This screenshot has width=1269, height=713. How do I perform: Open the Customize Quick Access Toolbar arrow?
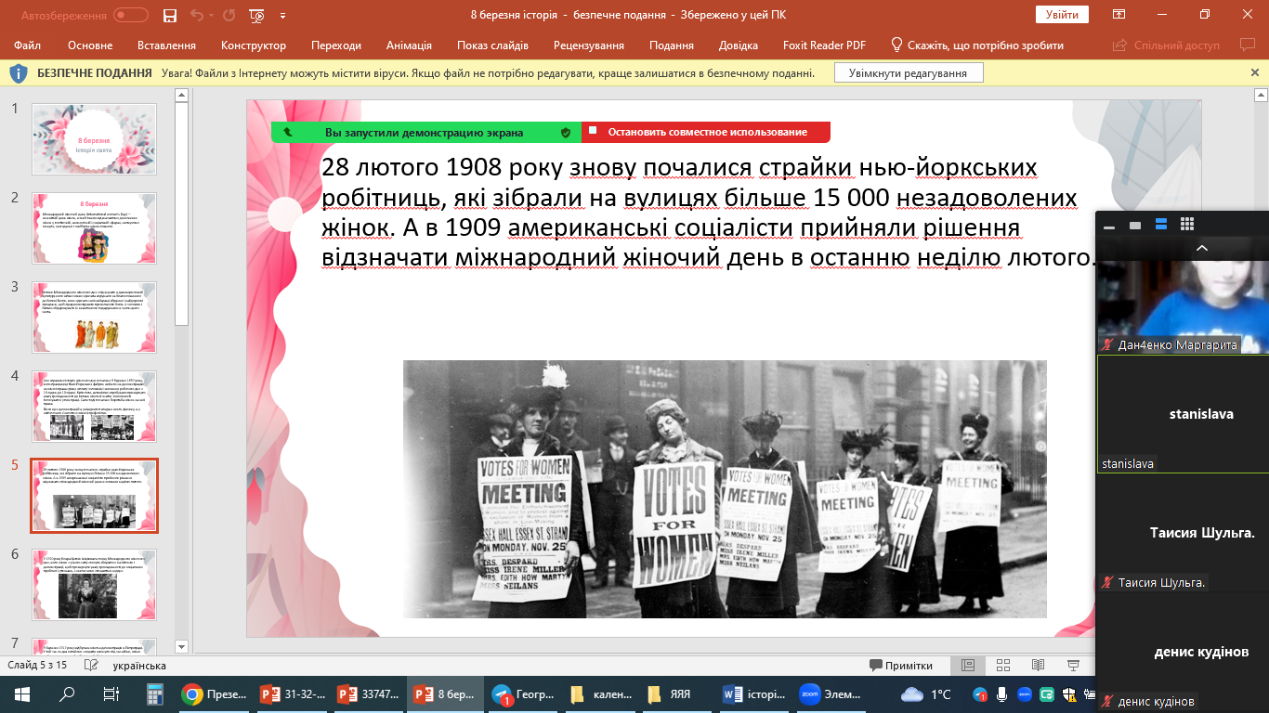(282, 16)
